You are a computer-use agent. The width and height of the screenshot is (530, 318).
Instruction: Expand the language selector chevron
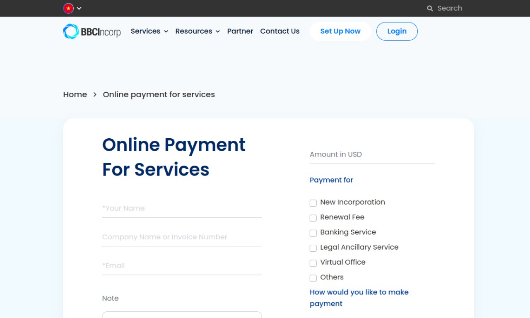(79, 8)
